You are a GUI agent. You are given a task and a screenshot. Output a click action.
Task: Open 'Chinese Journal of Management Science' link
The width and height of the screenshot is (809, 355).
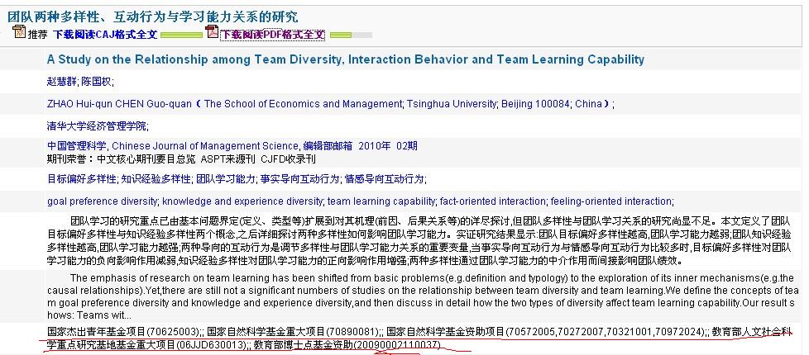coord(205,146)
